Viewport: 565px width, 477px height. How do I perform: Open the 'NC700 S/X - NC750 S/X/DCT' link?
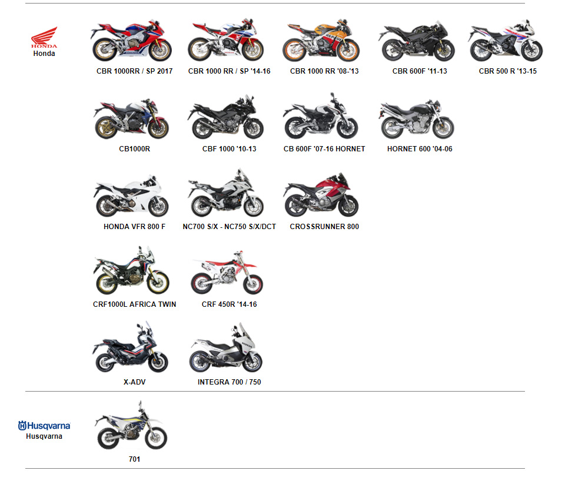229,226
